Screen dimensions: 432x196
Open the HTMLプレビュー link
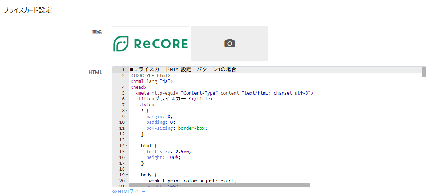128,192
